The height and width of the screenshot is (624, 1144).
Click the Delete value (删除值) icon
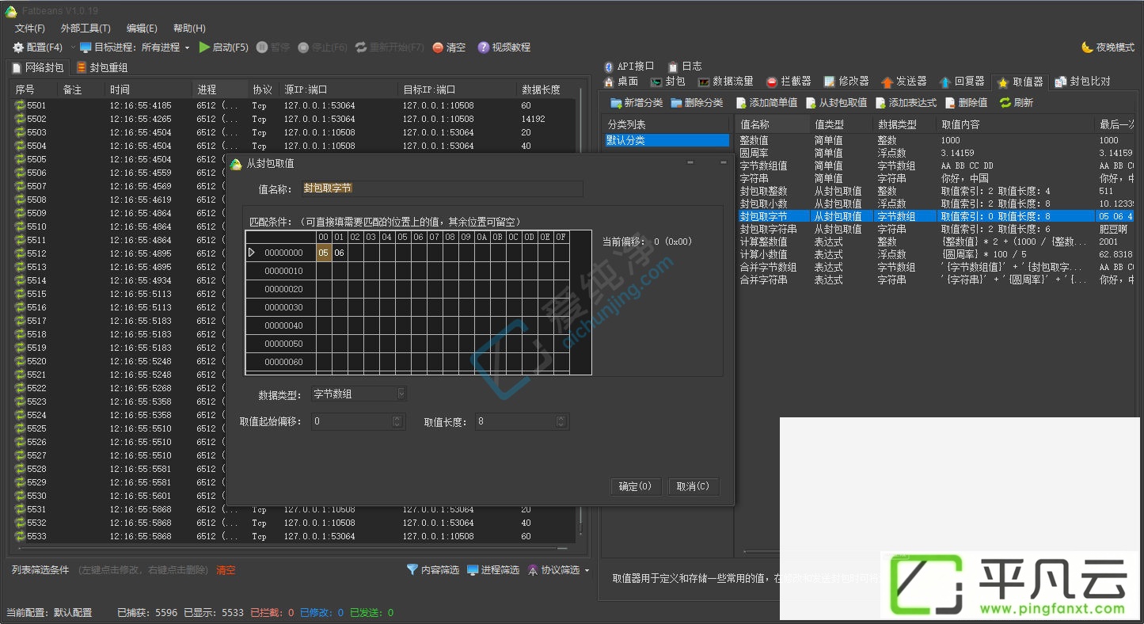(950, 103)
